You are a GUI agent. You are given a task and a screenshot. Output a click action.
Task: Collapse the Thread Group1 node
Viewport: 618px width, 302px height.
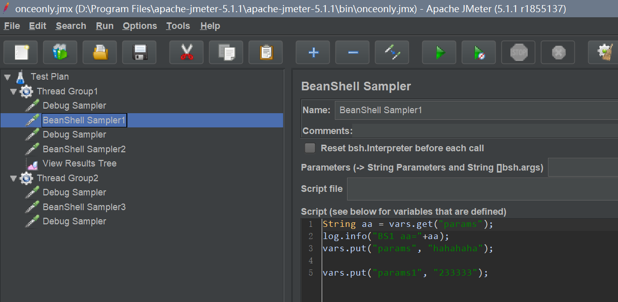(x=13, y=92)
